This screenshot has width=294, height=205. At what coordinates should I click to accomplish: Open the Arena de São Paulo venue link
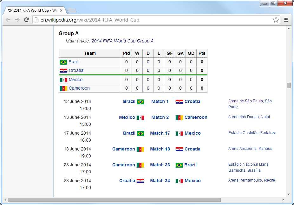click(x=245, y=101)
